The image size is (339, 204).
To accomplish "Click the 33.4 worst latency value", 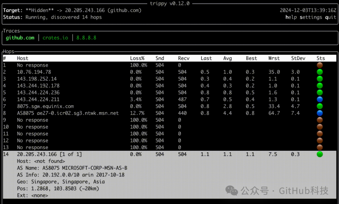I will tap(274, 106).
